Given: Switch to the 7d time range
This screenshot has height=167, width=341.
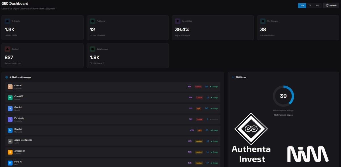Looking at the screenshot, I should click(x=309, y=5).
